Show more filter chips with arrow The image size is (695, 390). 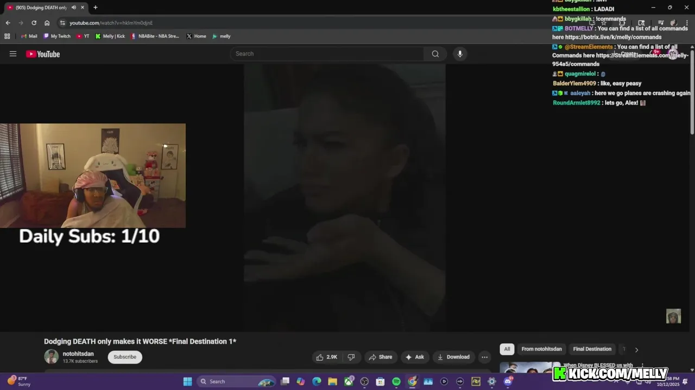[x=636, y=349]
